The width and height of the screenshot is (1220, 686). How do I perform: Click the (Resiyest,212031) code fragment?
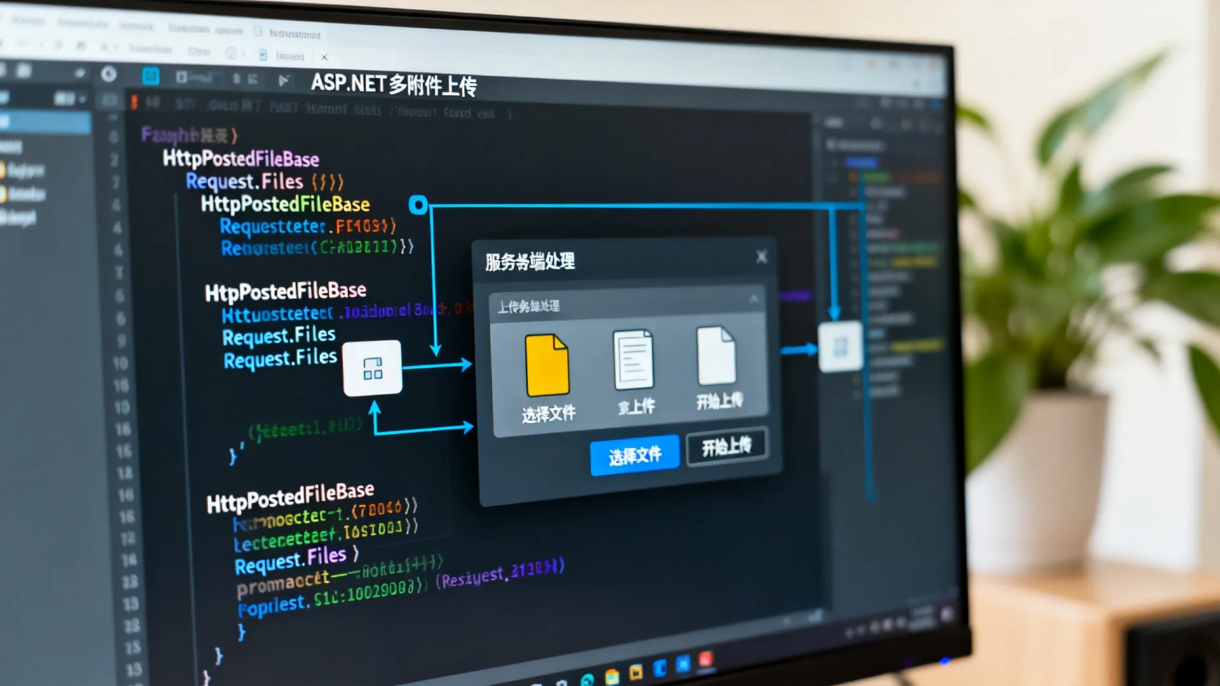[x=499, y=573]
